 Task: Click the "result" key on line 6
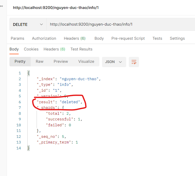46,102
